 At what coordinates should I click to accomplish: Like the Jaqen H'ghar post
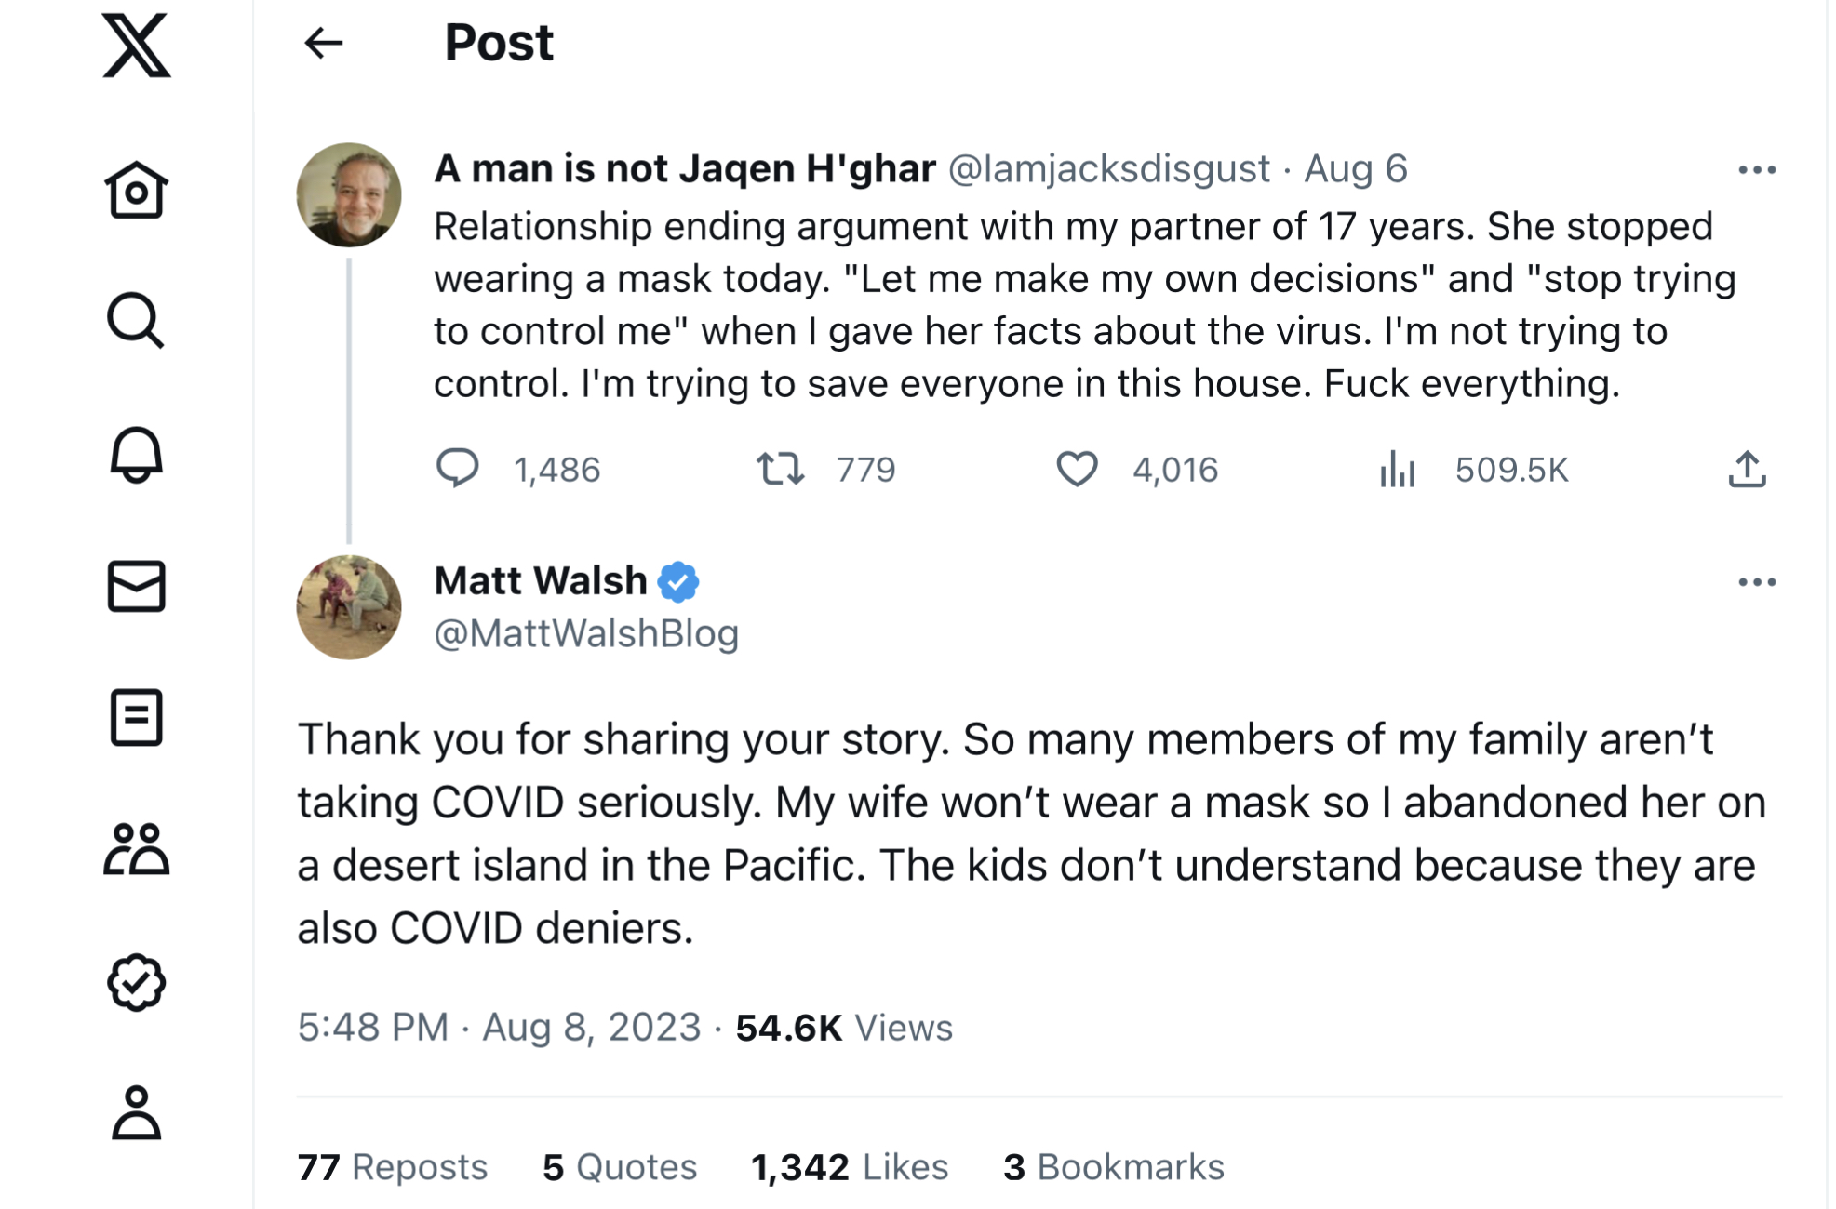1077,469
